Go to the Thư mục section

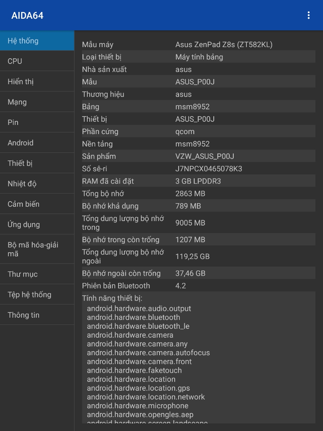37,274
